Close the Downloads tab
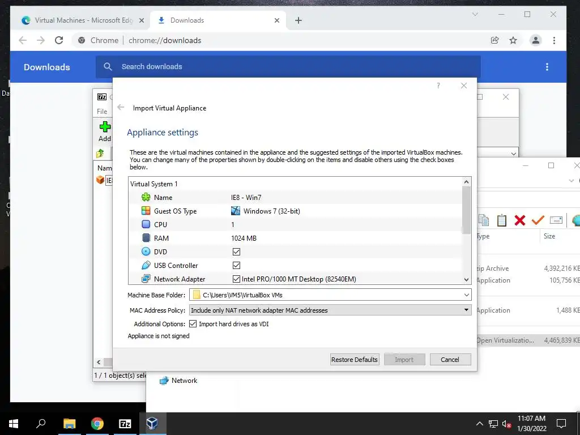The height and width of the screenshot is (435, 580). [276, 20]
